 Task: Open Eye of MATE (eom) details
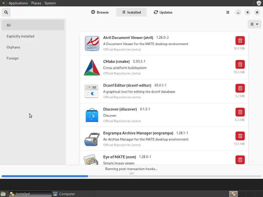click(120, 157)
